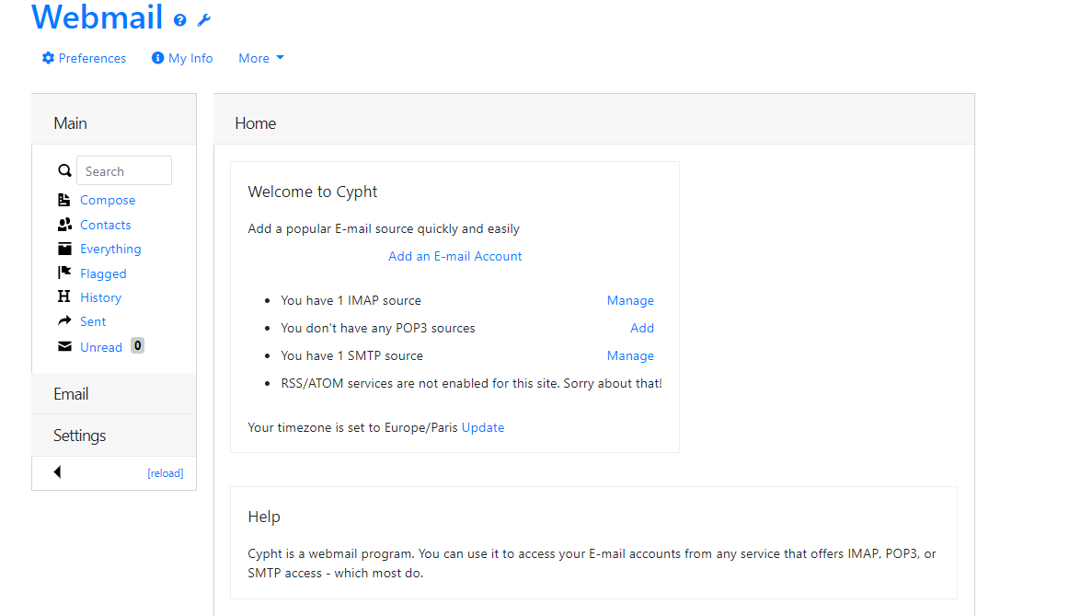Click the Flagged flag icon
The width and height of the screenshot is (1081, 616).
(x=64, y=273)
